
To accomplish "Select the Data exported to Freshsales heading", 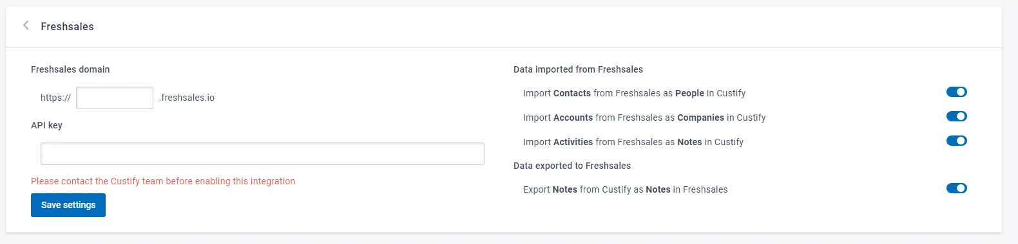I will [572, 166].
